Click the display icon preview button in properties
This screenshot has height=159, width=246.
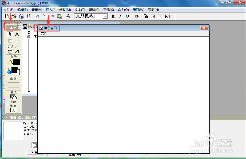35,145
